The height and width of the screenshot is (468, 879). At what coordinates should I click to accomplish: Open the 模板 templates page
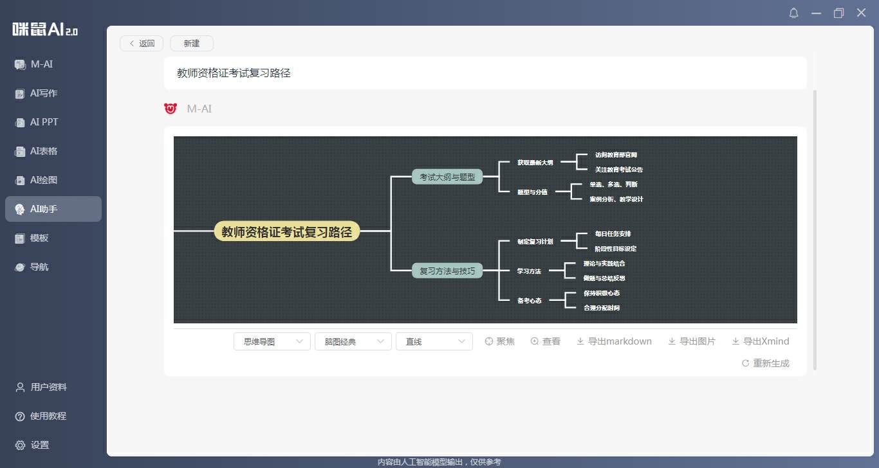point(39,238)
